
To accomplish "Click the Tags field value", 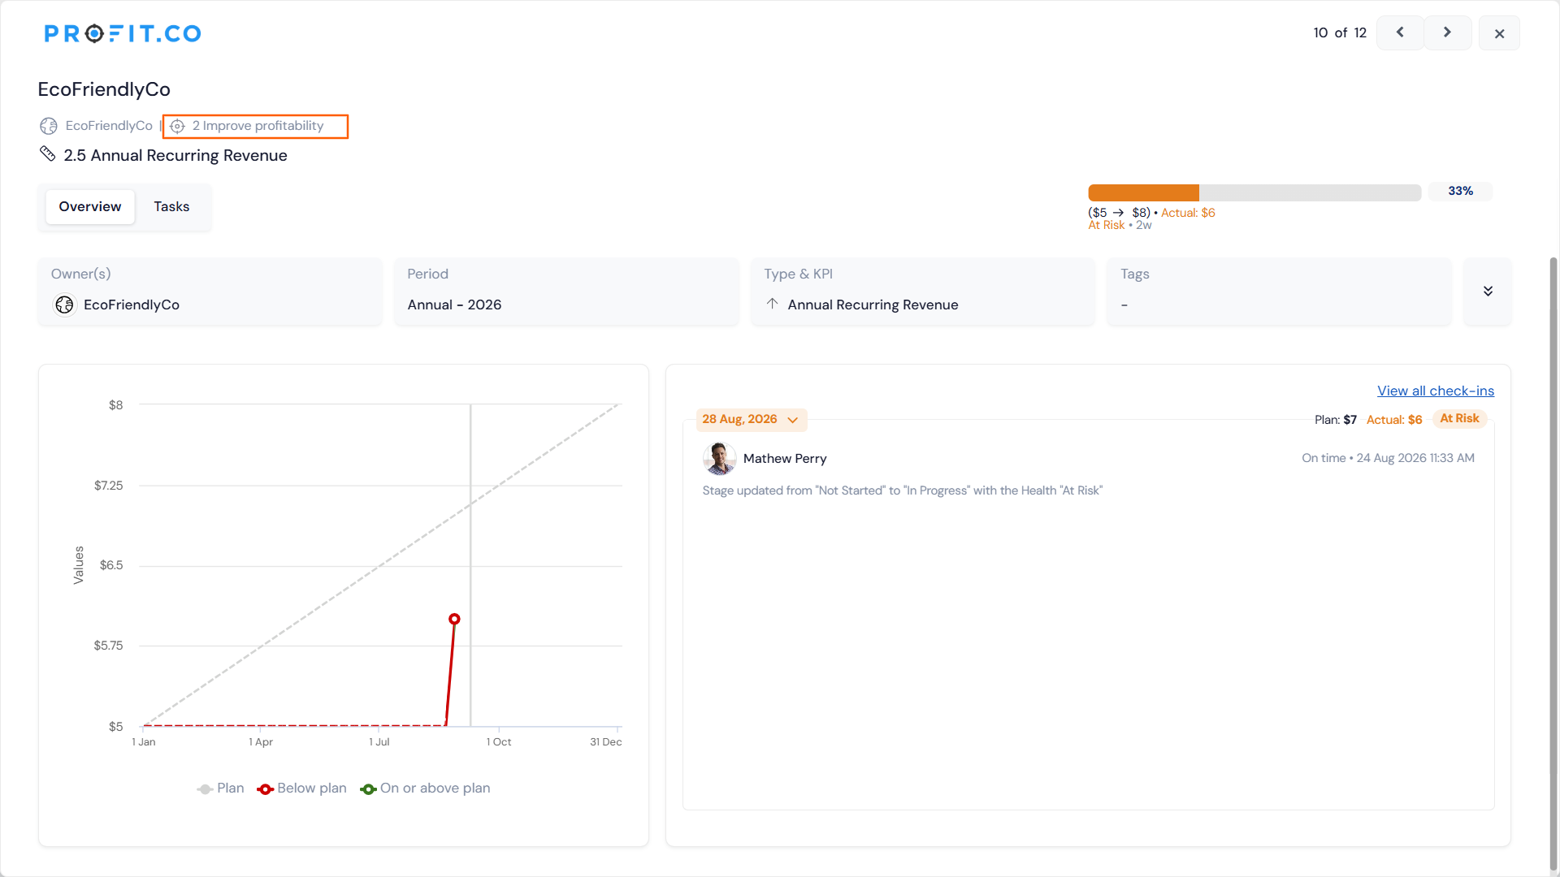I will click(x=1124, y=305).
